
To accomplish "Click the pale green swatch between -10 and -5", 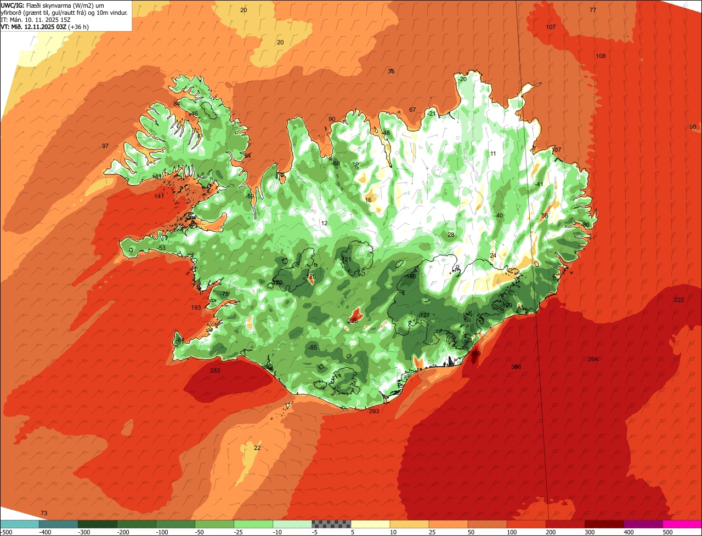I will click(292, 524).
